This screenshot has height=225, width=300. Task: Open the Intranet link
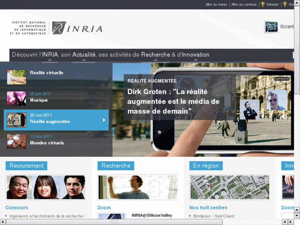point(272,5)
